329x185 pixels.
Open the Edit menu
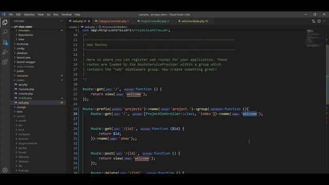pyautogui.click(x=19, y=14)
